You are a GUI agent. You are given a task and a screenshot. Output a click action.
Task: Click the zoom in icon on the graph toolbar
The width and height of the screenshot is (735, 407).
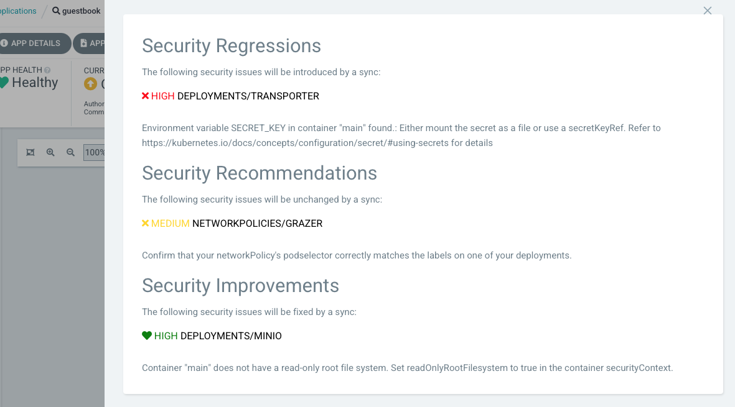click(x=50, y=152)
